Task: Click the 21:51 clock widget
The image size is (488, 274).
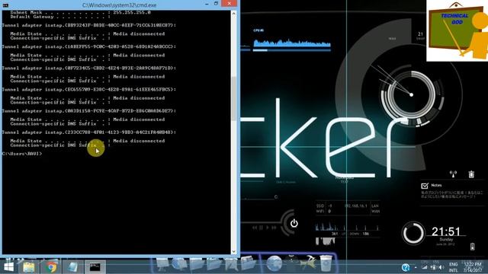Action: point(445,231)
